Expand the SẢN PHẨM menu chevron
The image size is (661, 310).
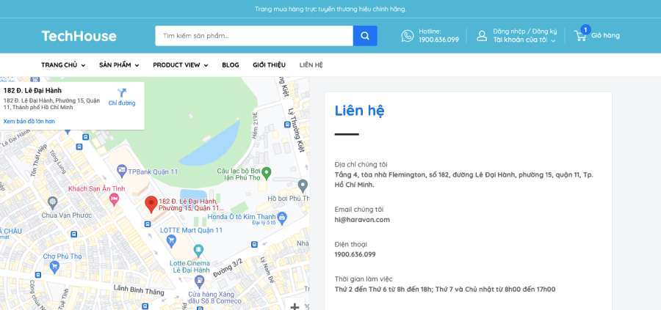coord(137,65)
